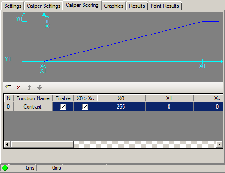This screenshot has height=173, width=225.
Task: Click the X0 column header
Action: point(121,98)
